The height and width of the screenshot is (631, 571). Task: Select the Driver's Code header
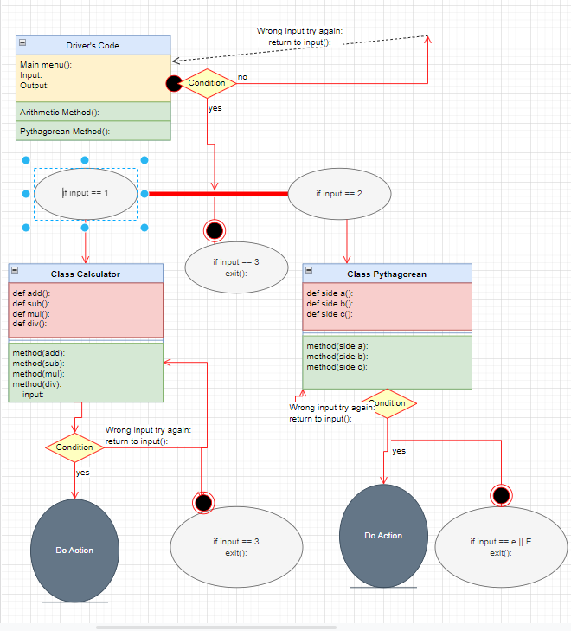click(93, 46)
